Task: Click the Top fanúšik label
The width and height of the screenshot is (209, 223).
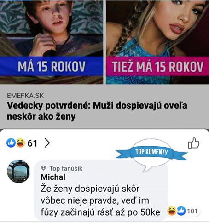Action: [x=66, y=168]
